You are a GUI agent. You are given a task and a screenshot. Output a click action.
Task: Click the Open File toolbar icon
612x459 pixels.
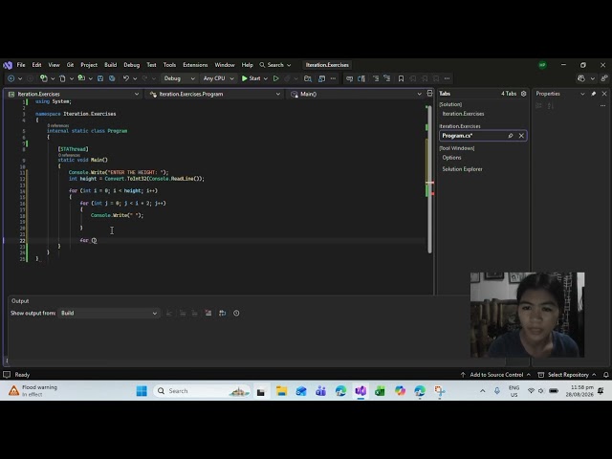tap(62, 78)
